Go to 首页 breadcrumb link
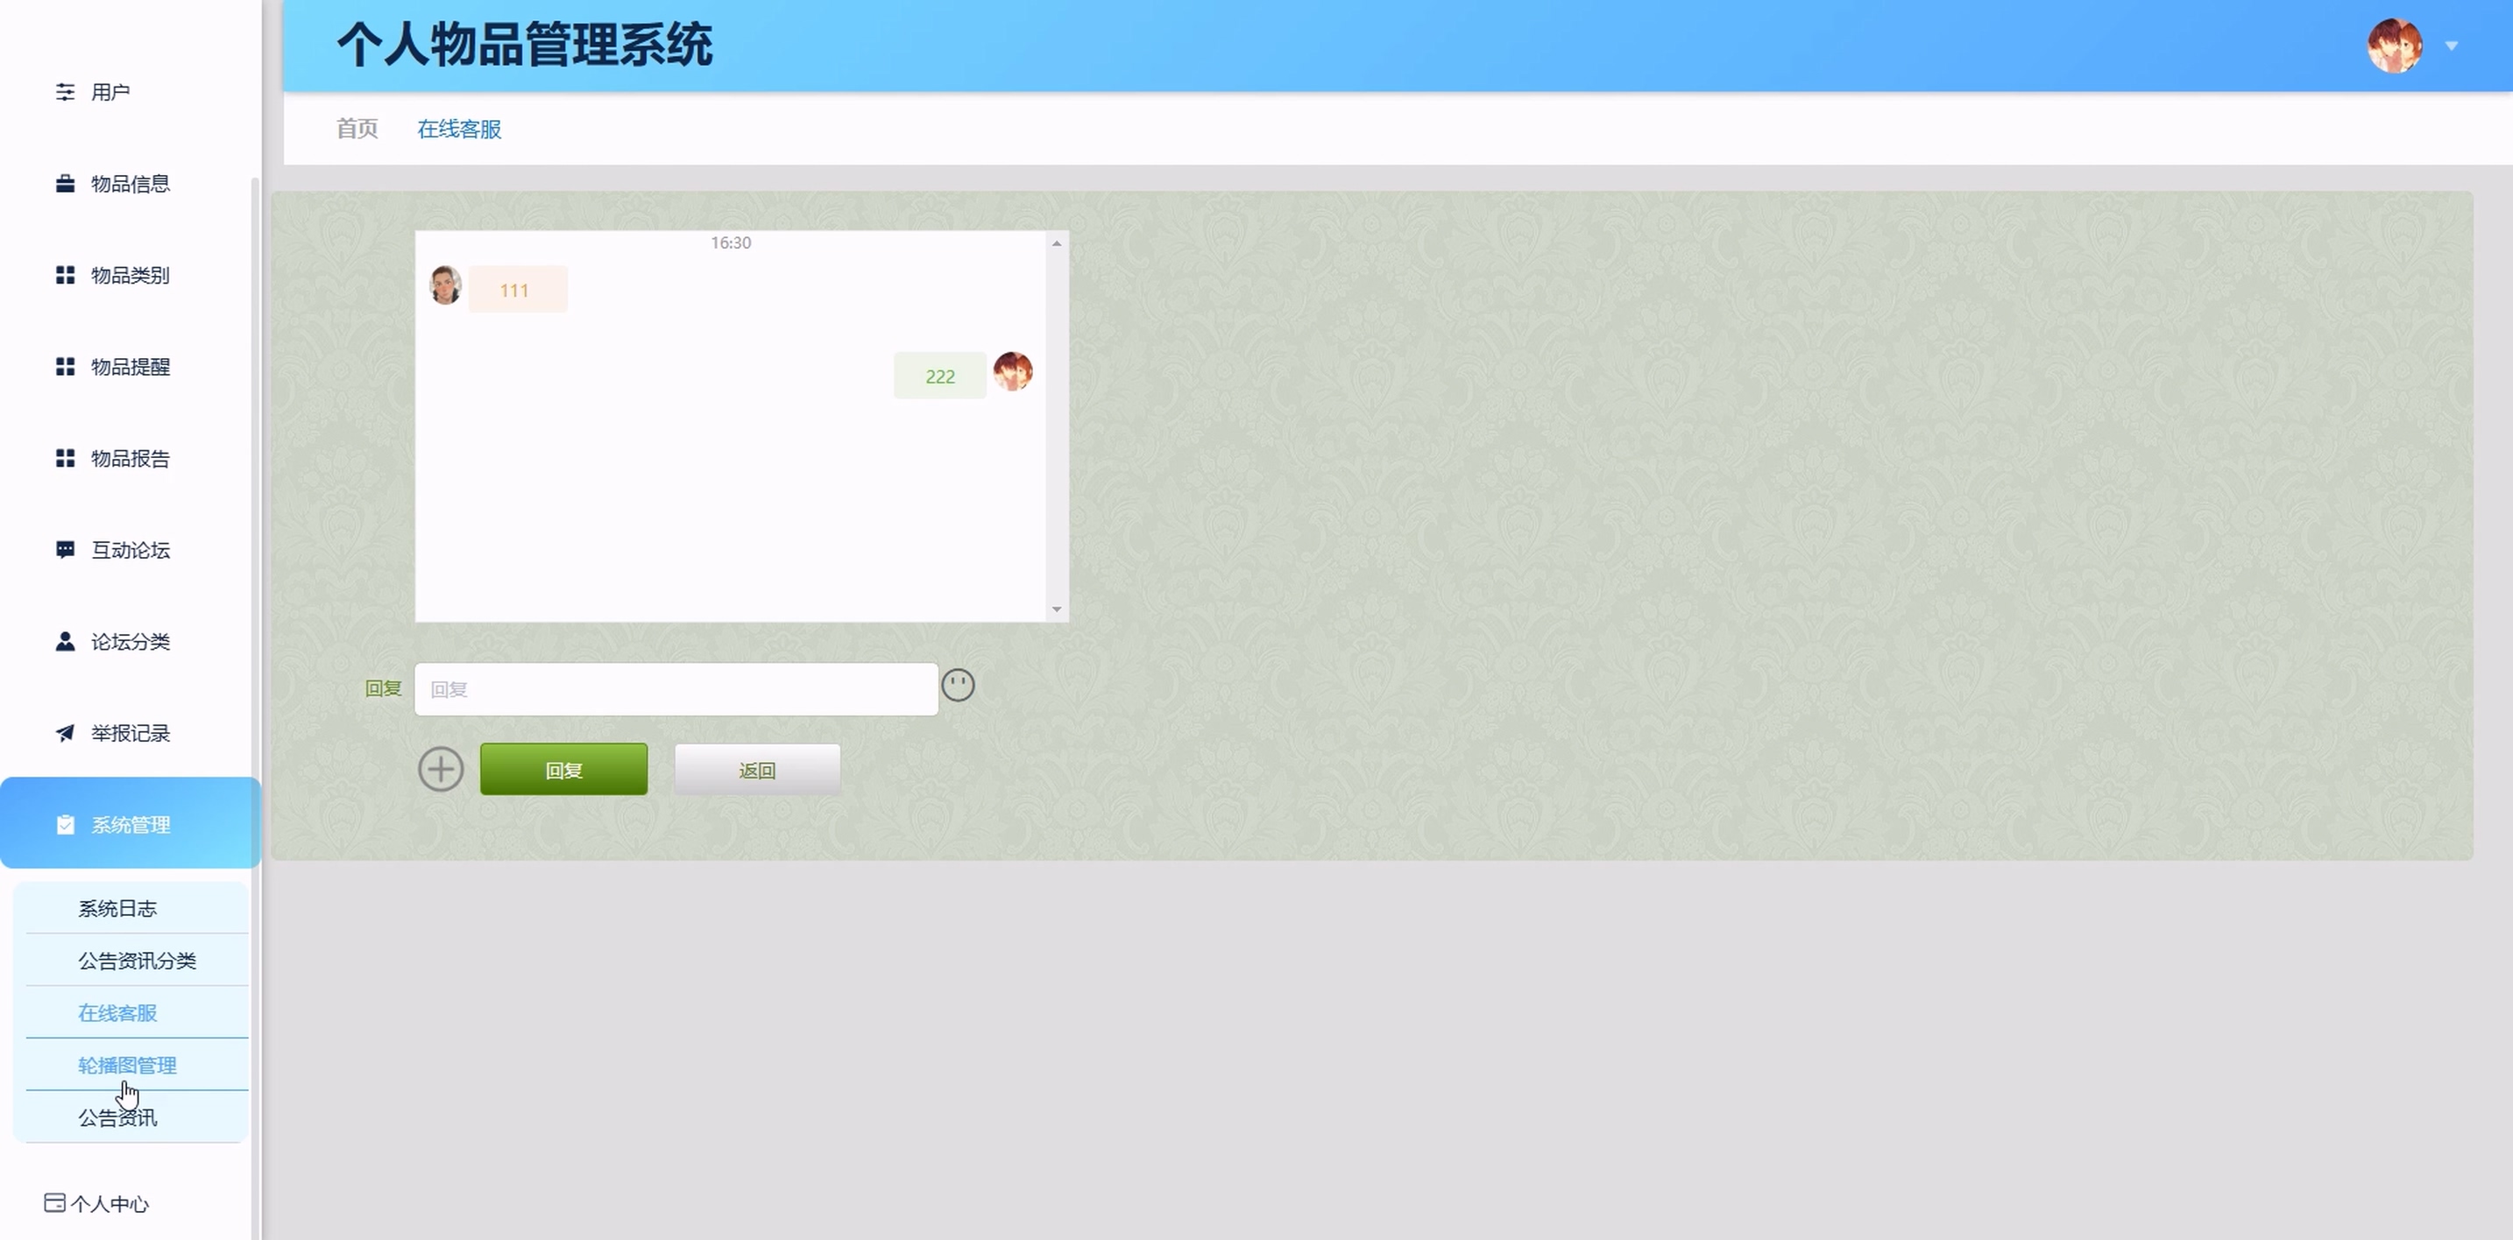Viewport: 2513px width, 1240px height. point(357,129)
